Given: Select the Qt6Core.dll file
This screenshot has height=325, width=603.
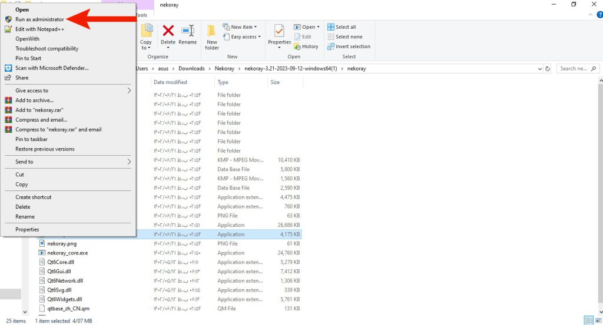Looking at the screenshot, I should tap(61, 262).
